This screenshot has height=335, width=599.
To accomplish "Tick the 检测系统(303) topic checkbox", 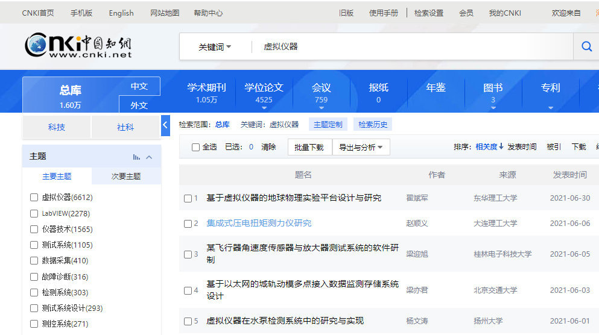I will (34, 292).
